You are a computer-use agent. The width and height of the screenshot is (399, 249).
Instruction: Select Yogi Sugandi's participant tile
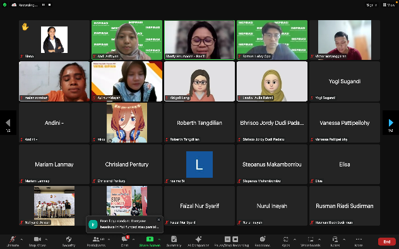[345, 81]
